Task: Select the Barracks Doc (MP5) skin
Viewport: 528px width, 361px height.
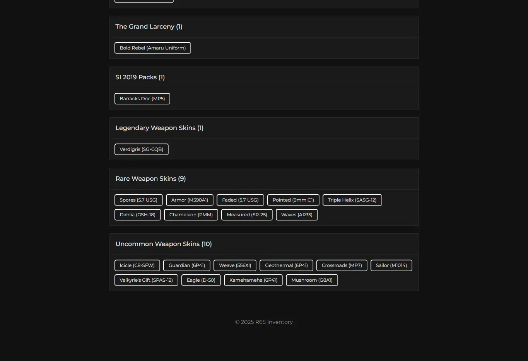Action: coord(142,99)
